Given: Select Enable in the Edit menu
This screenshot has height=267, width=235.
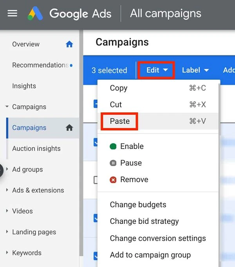Looking at the screenshot, I should pos(158,146).
